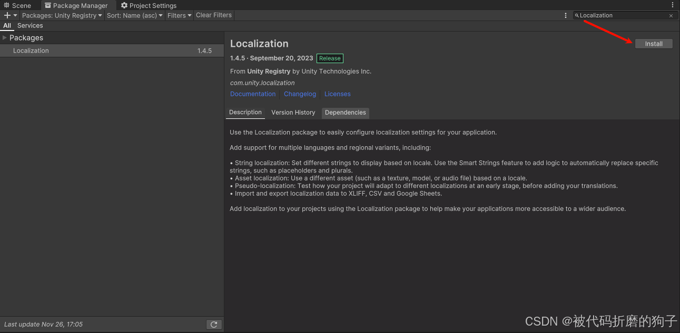Image resolution: width=680 pixels, height=333 pixels.
Task: Open the Filters dropdown
Action: [179, 15]
